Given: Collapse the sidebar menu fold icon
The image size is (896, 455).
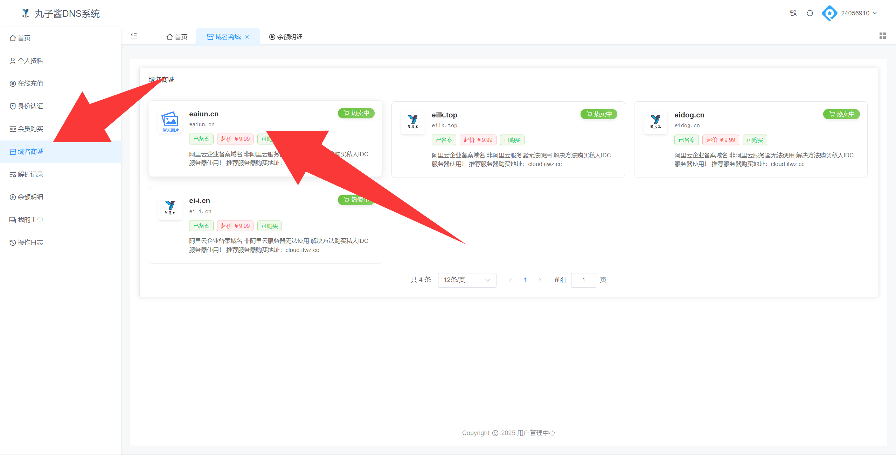Looking at the screenshot, I should click(134, 36).
